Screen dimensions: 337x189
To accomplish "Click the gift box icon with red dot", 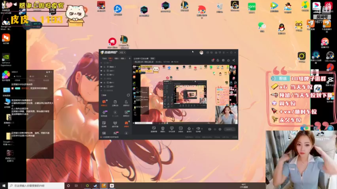I will (213, 60).
